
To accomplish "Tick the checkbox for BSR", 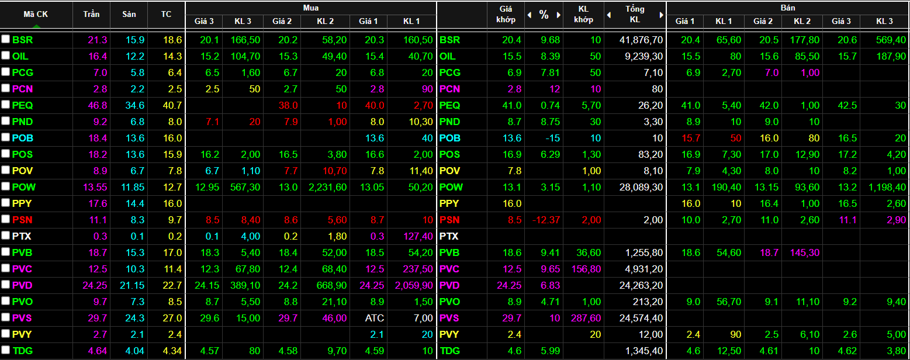I will pos(6,40).
